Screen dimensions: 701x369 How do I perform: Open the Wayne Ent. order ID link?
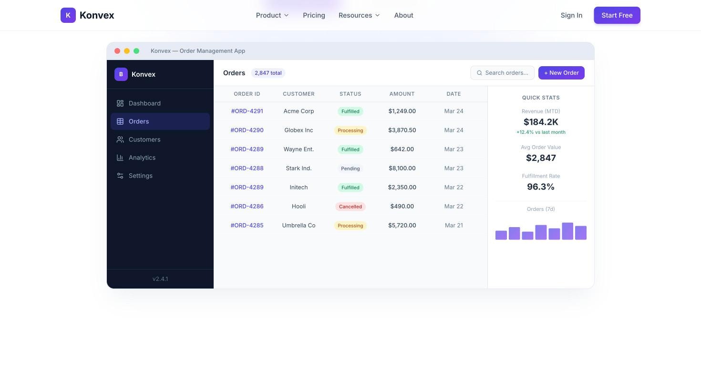pos(247,149)
